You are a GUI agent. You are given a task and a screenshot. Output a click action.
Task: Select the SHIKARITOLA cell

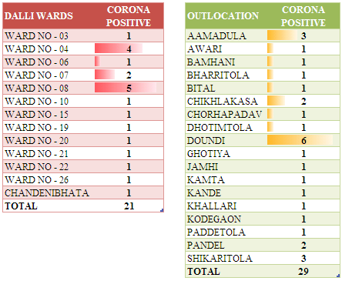click(x=226, y=258)
